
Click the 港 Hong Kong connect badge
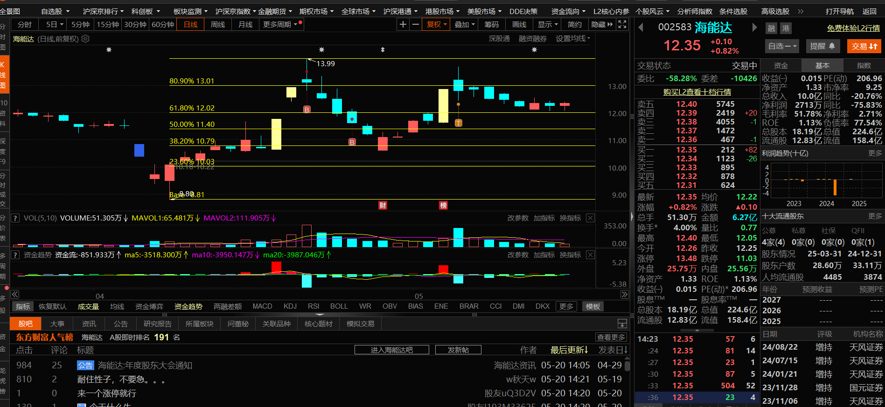786,28
